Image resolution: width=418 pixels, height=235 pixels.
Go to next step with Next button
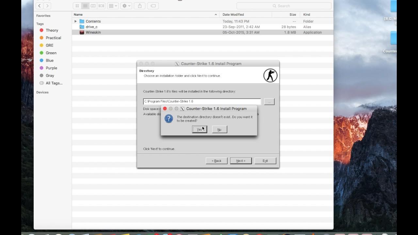coord(241,161)
